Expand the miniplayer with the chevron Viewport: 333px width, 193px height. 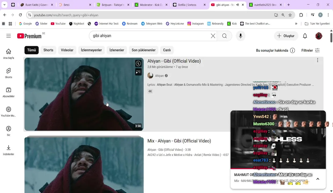pos(318,179)
